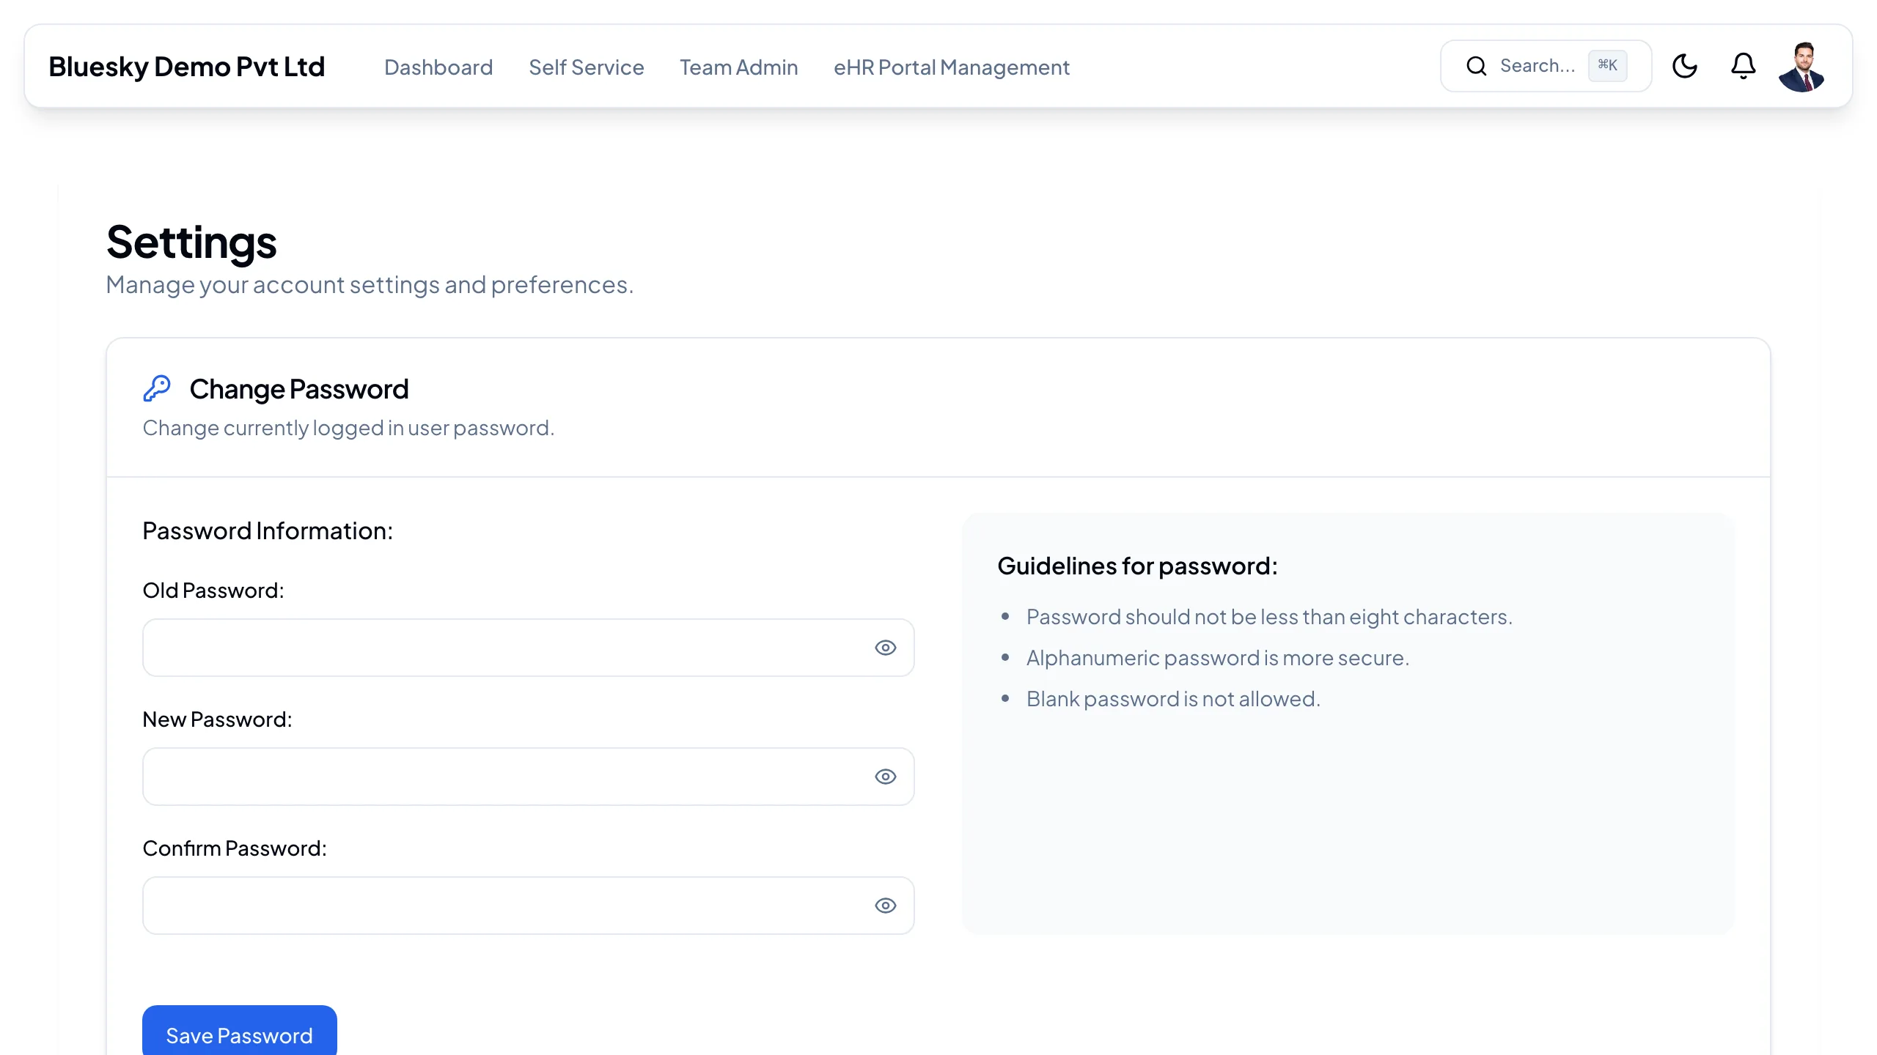
Task: Click 'Password should not be less than eight characters.'
Action: [1269, 617]
